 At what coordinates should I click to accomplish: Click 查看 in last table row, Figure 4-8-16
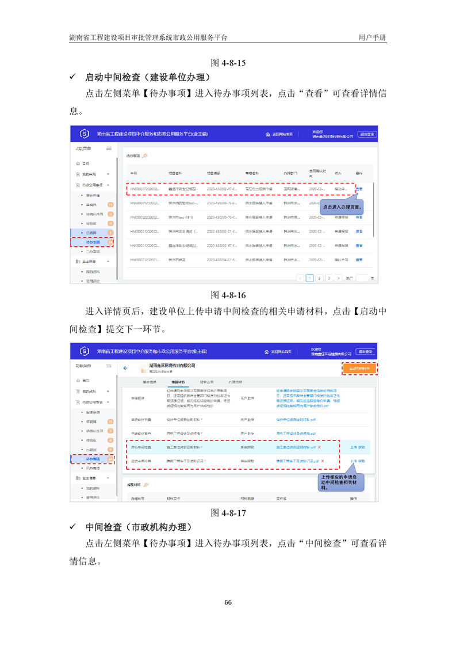[359, 260]
